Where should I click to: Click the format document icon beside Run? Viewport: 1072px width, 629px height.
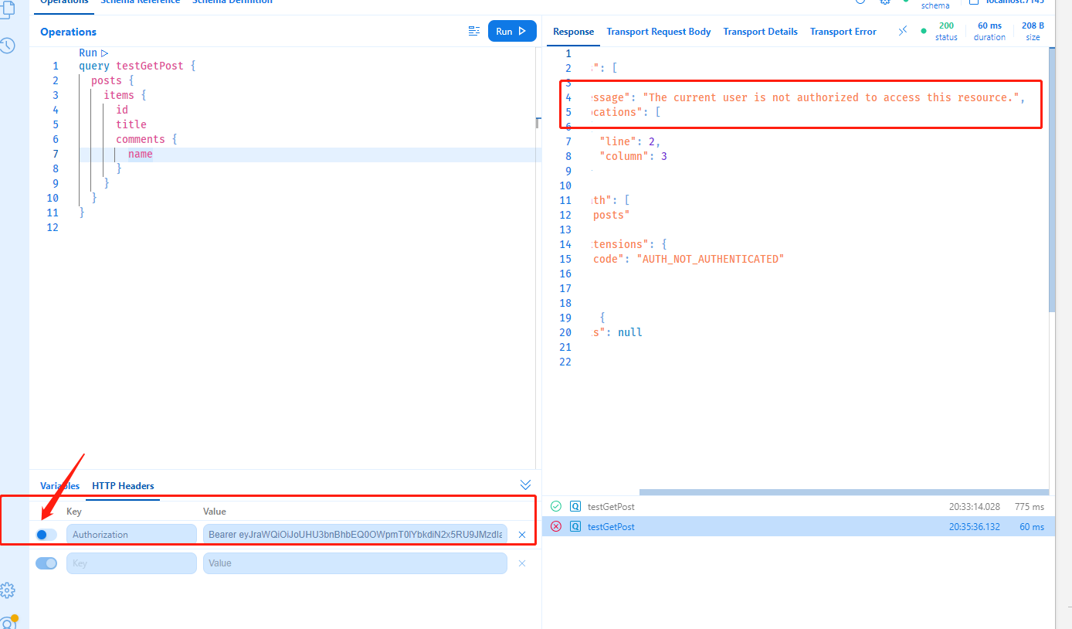tap(474, 31)
